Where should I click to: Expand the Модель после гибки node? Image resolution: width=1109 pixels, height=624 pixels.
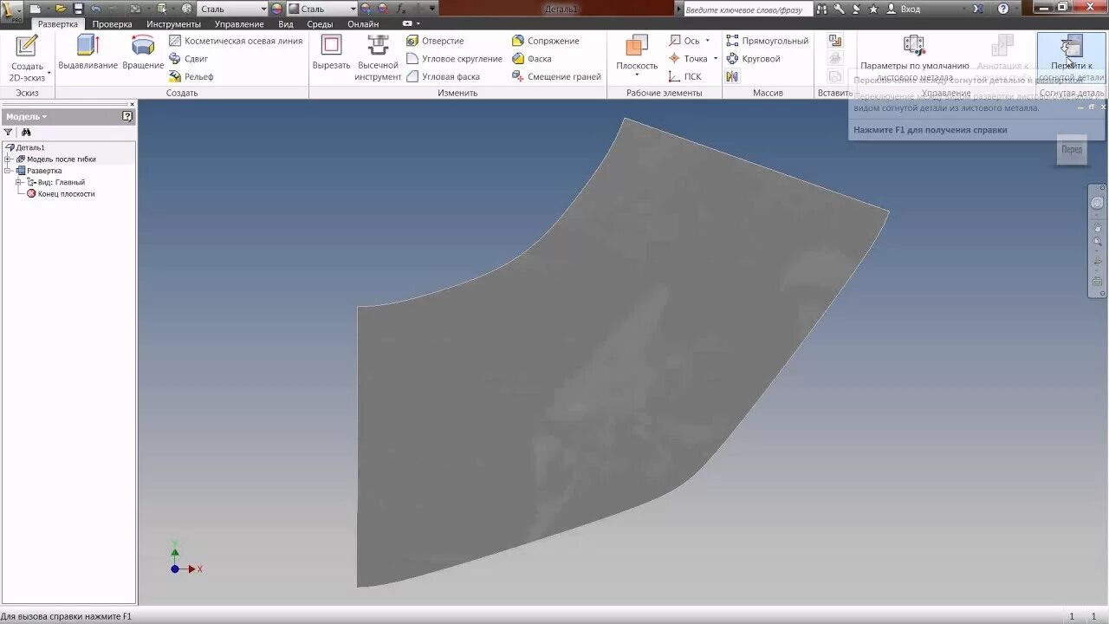coord(9,159)
